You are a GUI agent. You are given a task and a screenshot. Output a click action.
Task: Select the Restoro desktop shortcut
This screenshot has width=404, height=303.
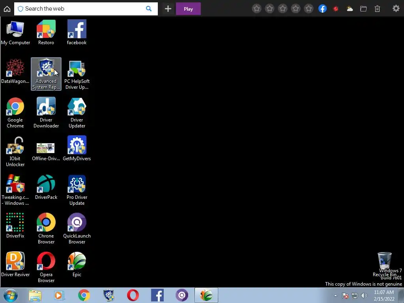[x=46, y=33]
